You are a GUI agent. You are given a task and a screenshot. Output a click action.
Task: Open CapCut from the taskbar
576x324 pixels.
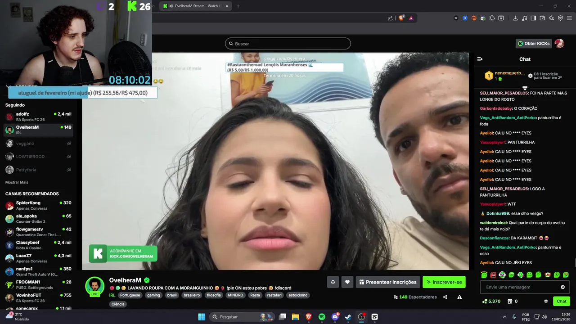pos(374,317)
